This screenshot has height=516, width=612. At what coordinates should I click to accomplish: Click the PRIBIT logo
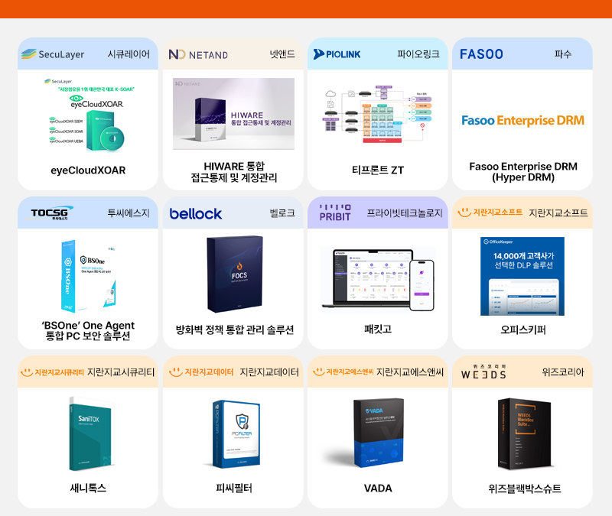pos(335,213)
